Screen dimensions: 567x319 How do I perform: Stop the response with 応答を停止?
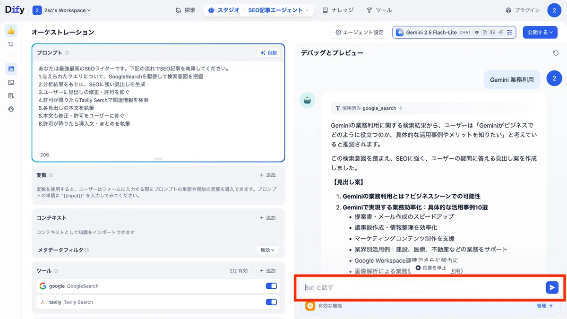430,268
